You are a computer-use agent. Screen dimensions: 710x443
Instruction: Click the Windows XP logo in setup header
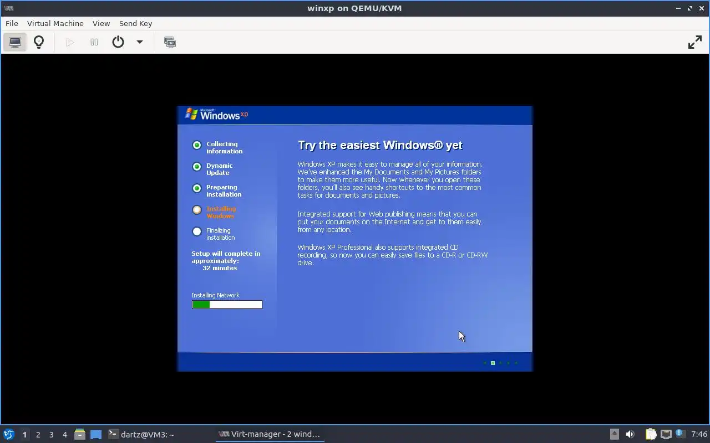pyautogui.click(x=216, y=115)
